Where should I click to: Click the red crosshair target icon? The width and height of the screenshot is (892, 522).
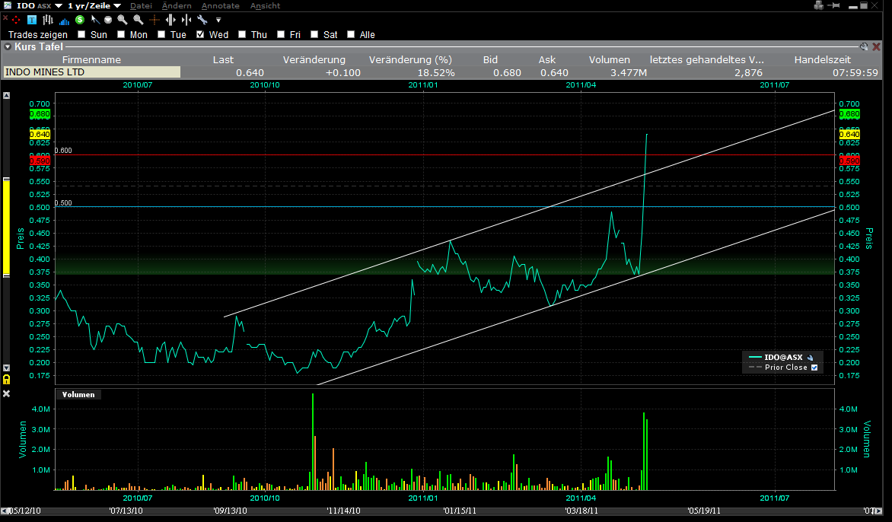(16, 20)
